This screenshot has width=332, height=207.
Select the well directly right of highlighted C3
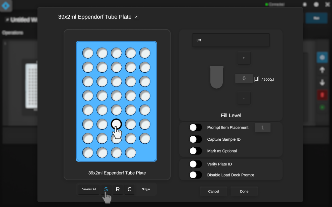[x=130, y=124]
